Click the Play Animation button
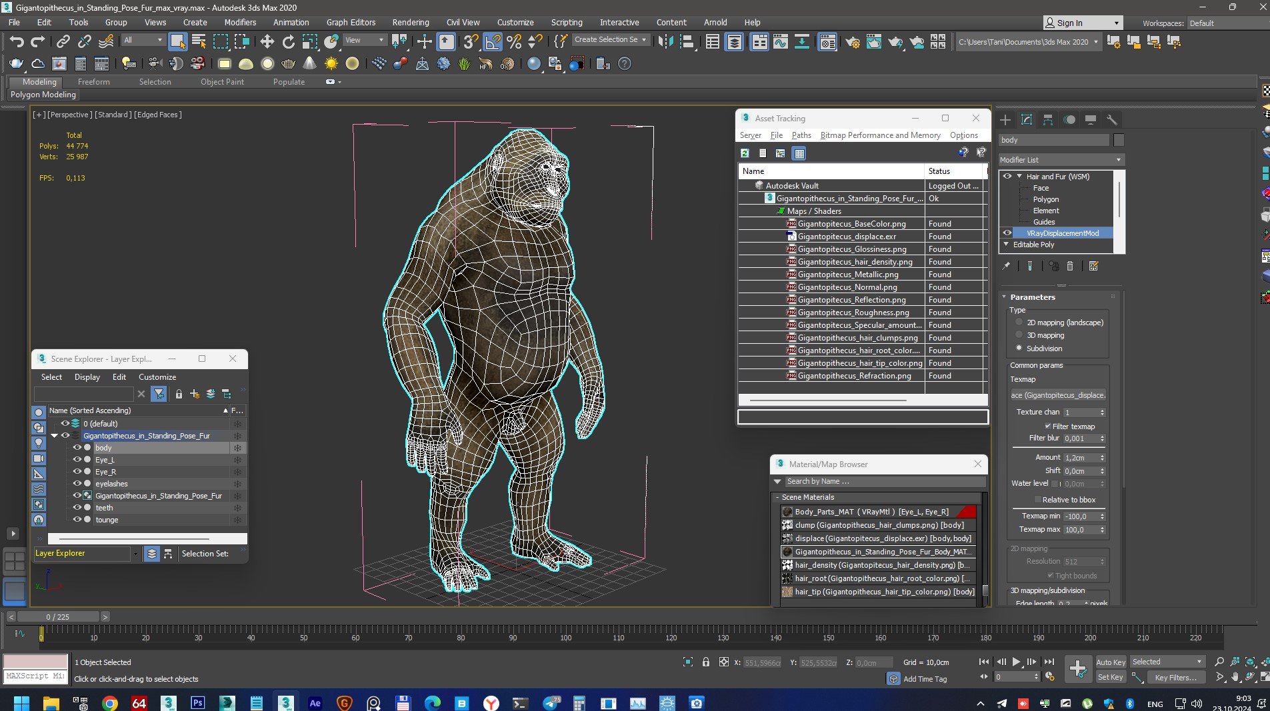1270x711 pixels. pos(1016,662)
